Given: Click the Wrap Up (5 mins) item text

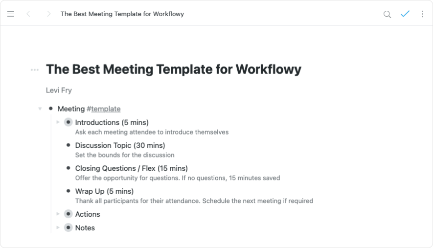Looking at the screenshot, I should click(x=104, y=191).
